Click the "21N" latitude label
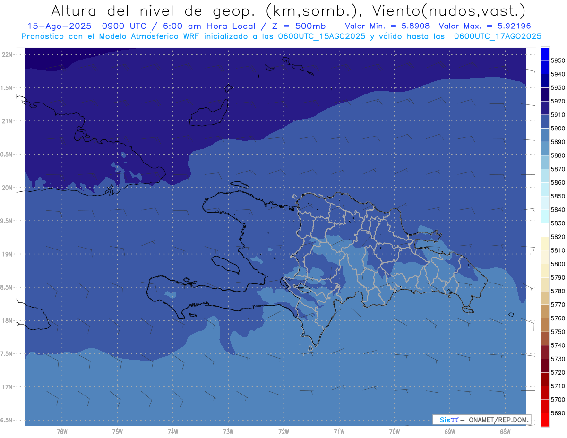 [7, 121]
